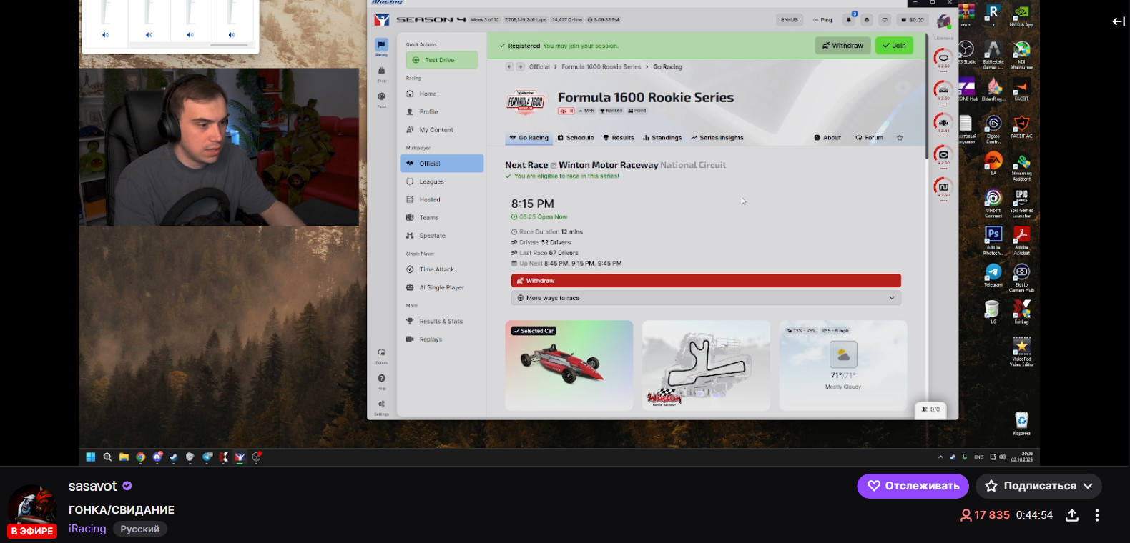Image resolution: width=1130 pixels, height=543 pixels.
Task: Select Results & Stats in the sidebar
Action: 442,322
